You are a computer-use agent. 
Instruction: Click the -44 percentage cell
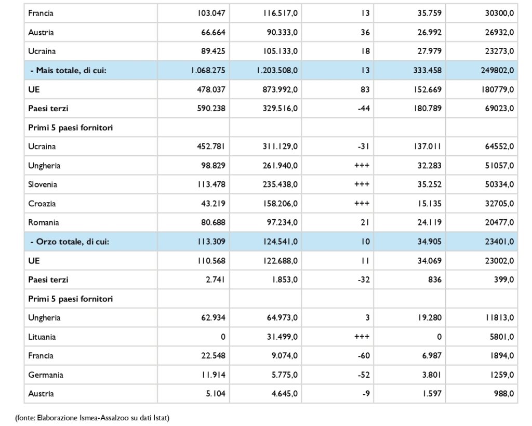point(364,109)
